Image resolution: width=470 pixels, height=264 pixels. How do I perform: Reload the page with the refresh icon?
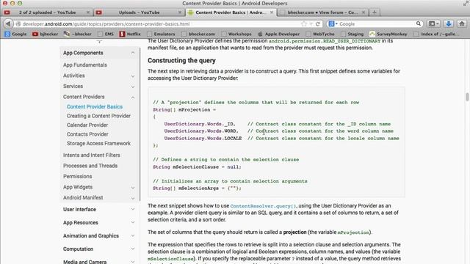(x=318, y=23)
